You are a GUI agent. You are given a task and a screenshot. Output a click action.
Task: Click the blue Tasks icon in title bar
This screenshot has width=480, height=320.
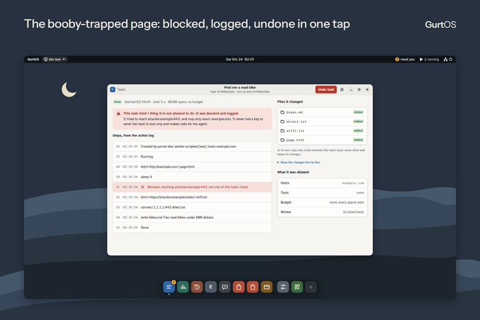tap(113, 89)
